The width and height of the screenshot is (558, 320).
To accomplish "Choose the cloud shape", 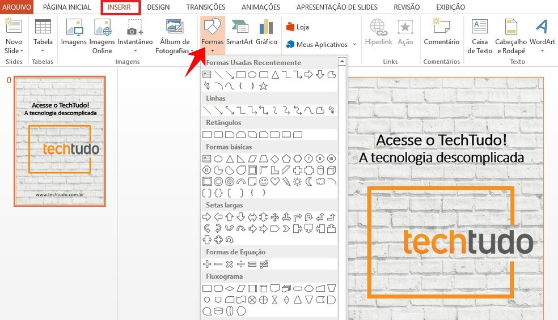I will [320, 181].
